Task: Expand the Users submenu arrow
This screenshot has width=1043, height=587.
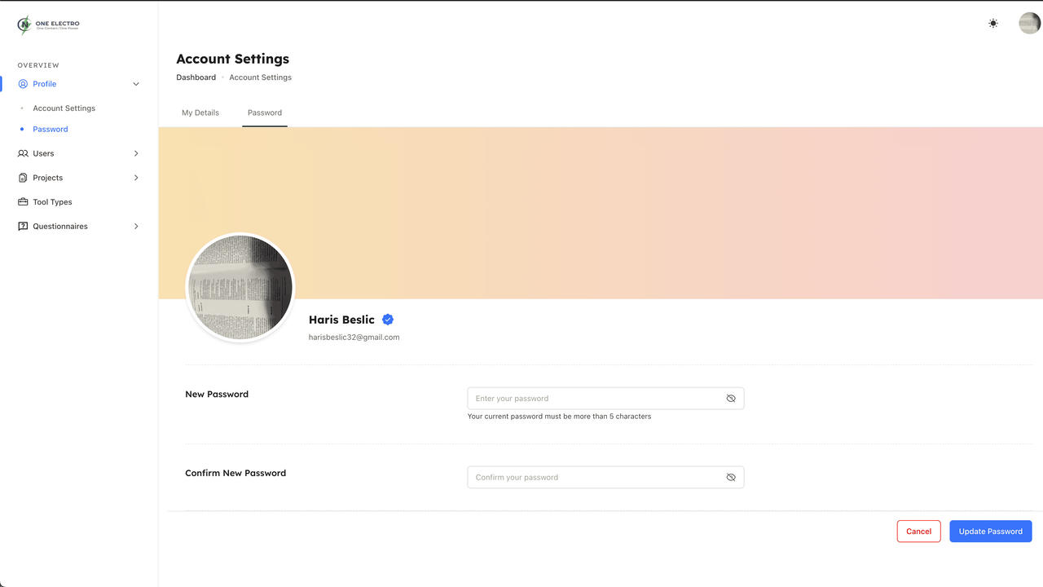Action: 136,153
